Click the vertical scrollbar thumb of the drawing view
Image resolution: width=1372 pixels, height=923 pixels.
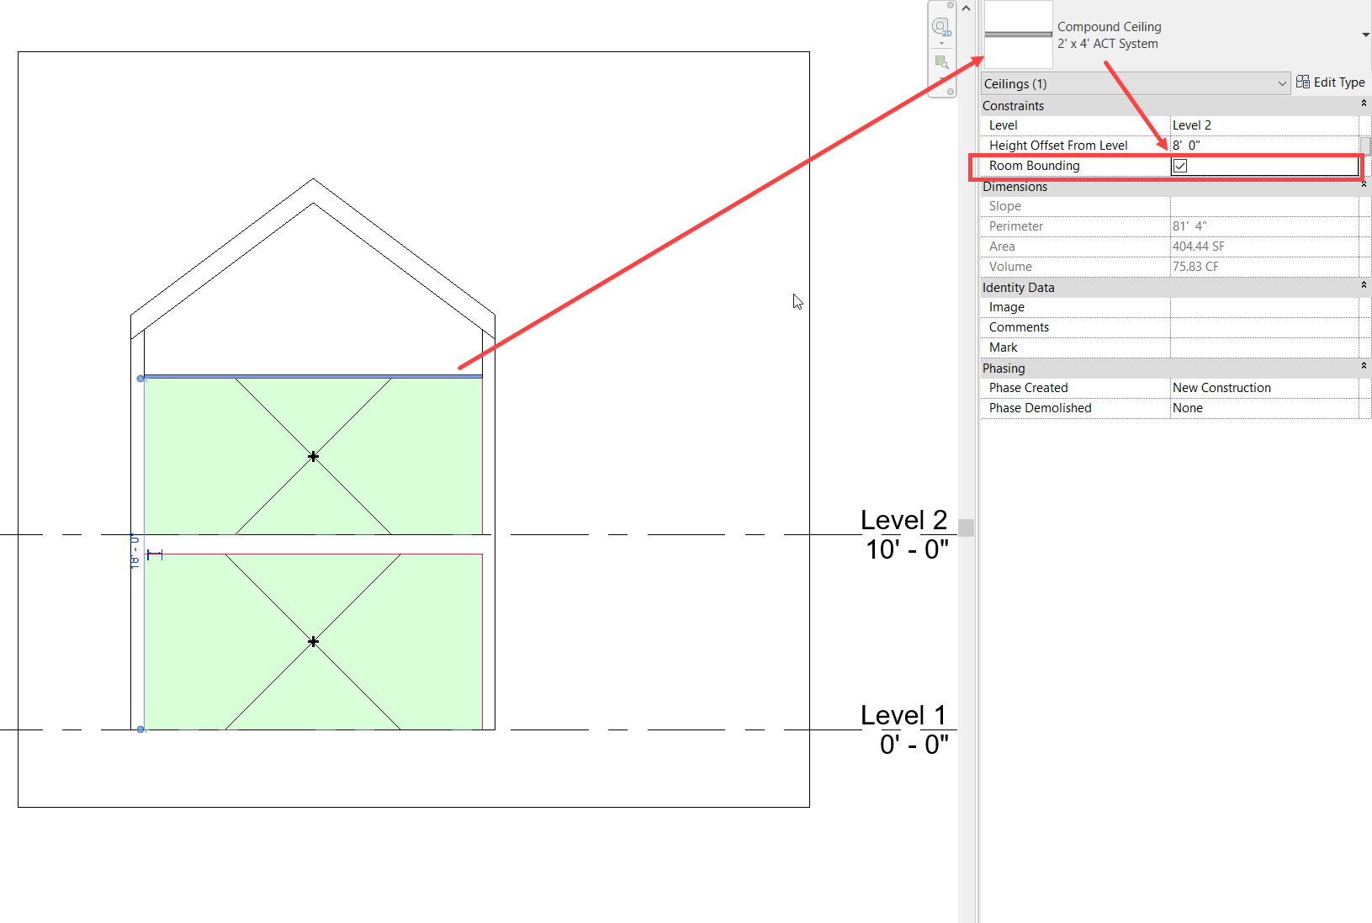point(966,528)
